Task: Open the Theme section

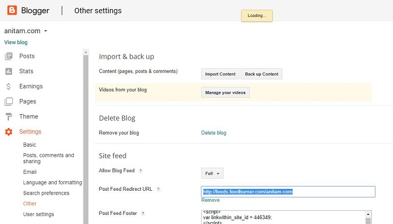Action: coord(28,117)
